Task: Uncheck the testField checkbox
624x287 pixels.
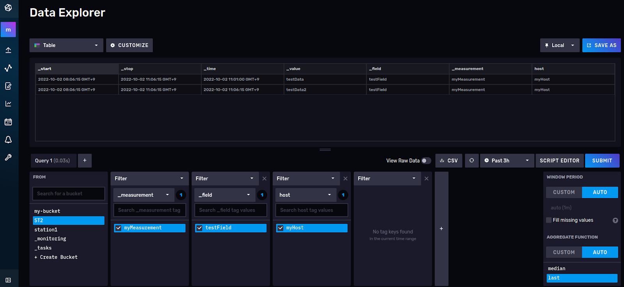Action: (x=200, y=228)
